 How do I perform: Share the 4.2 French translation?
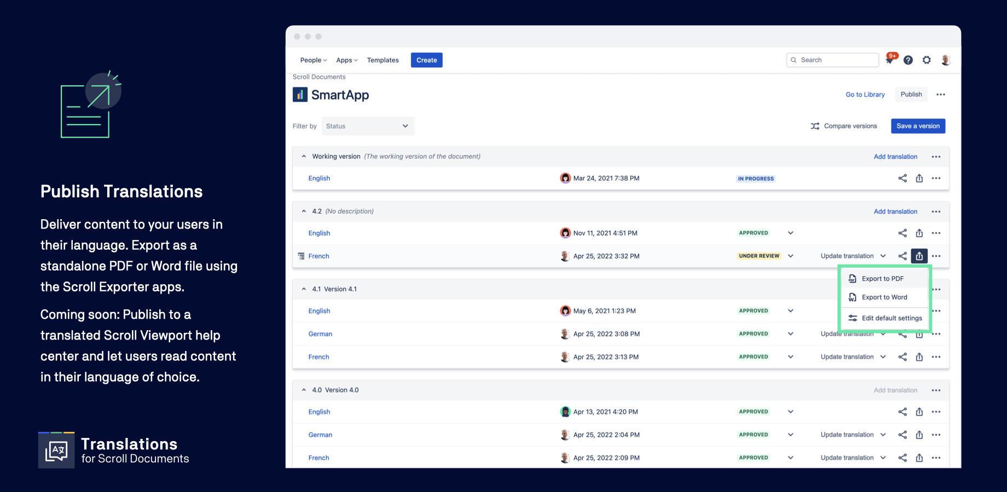coord(902,256)
